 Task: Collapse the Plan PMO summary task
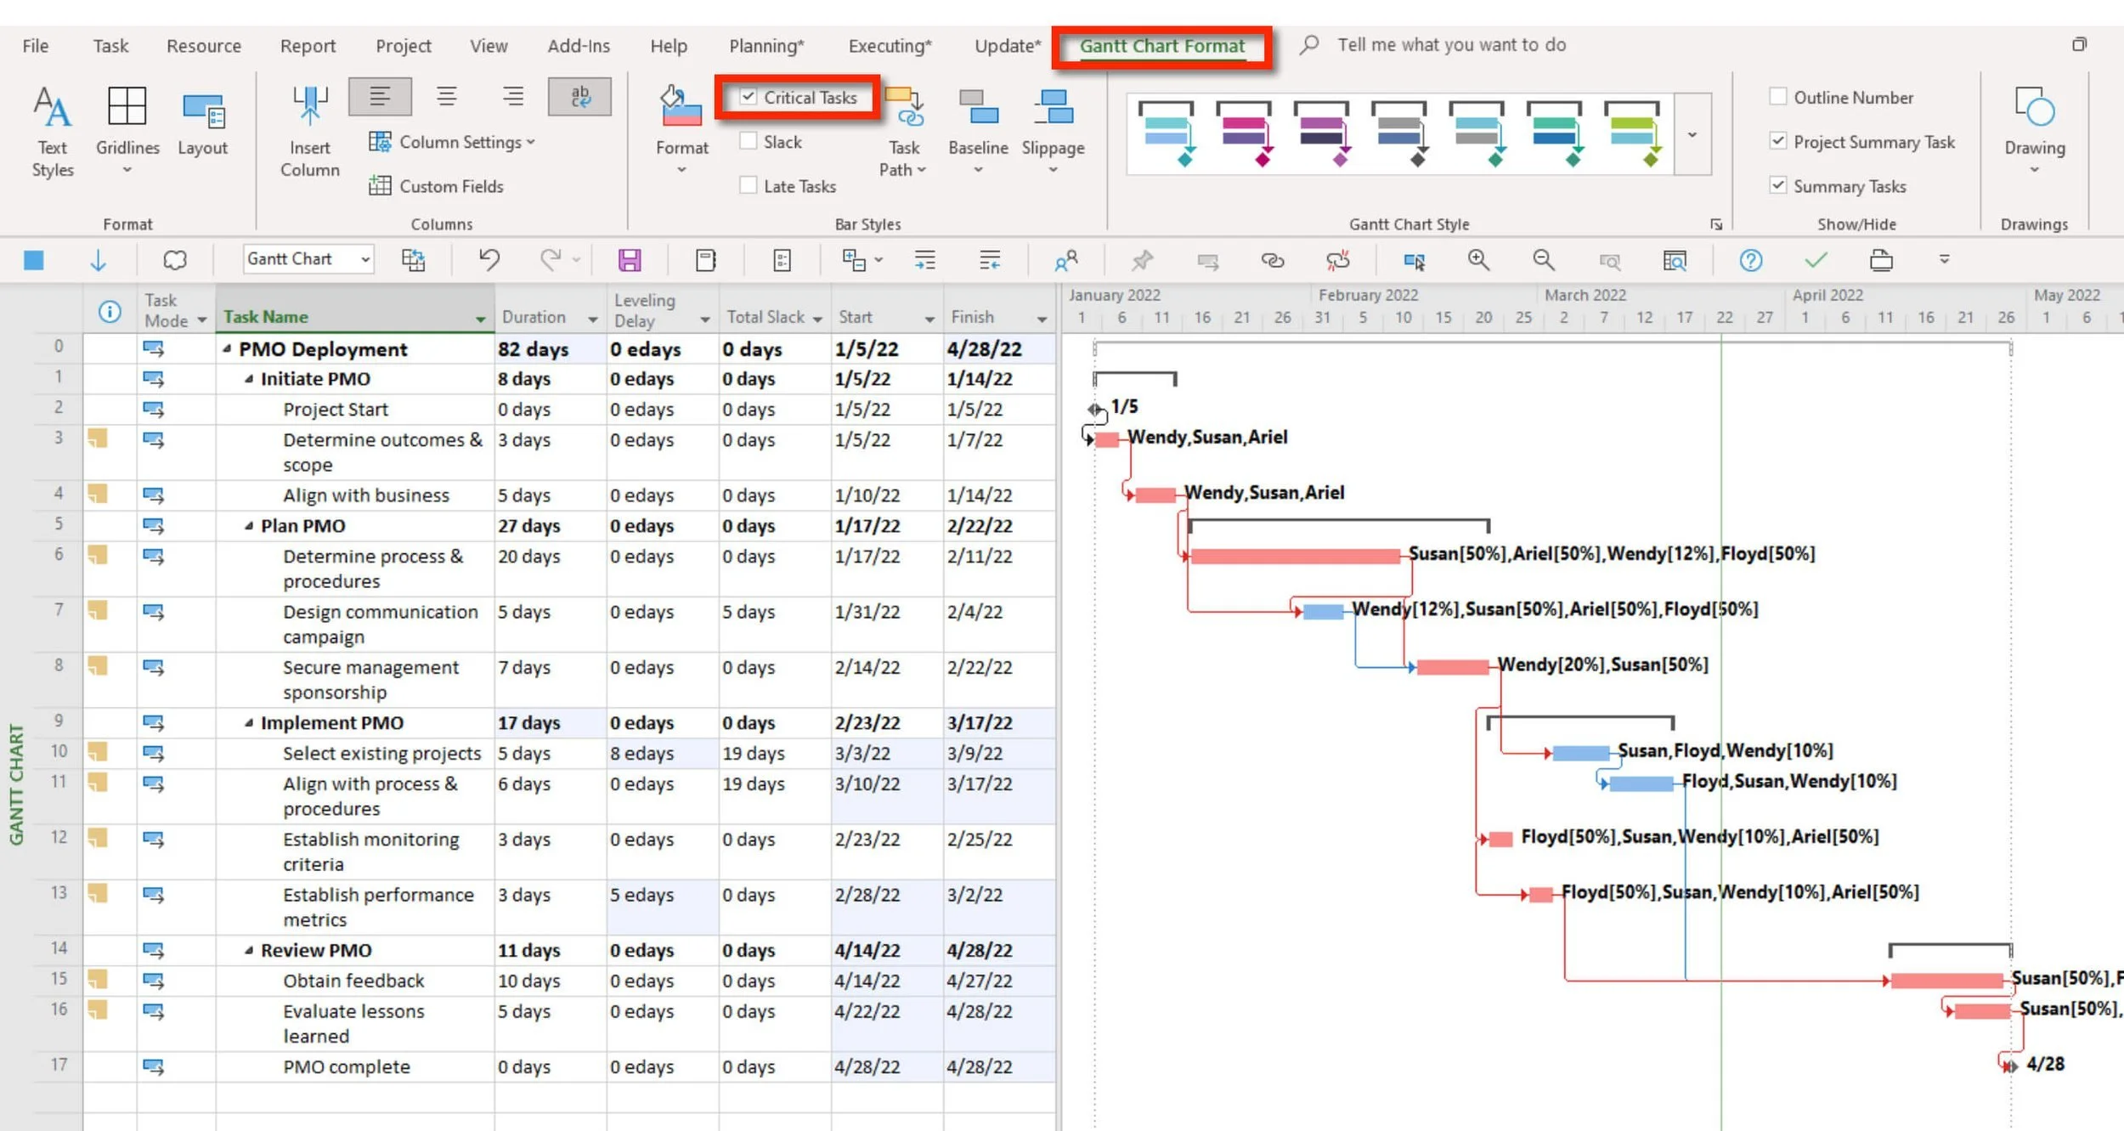click(x=249, y=526)
